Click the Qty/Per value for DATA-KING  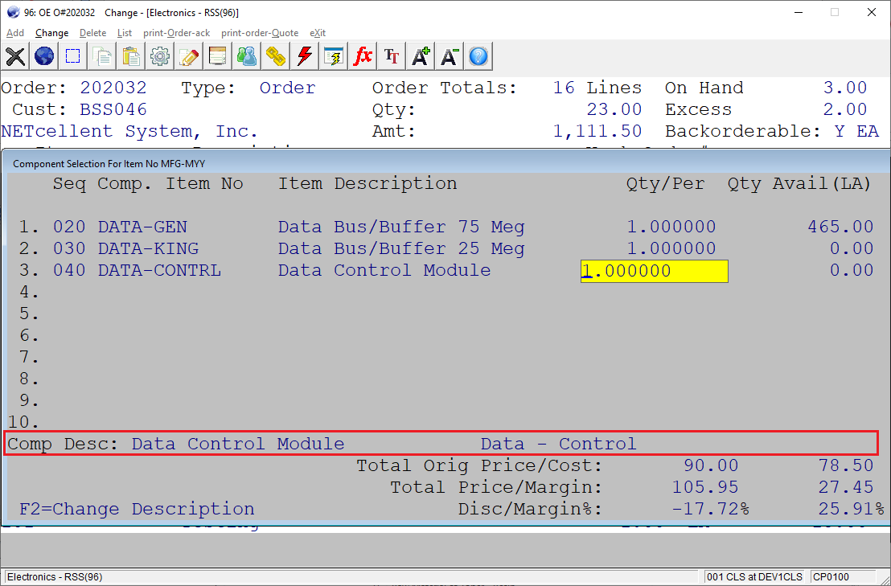point(671,248)
